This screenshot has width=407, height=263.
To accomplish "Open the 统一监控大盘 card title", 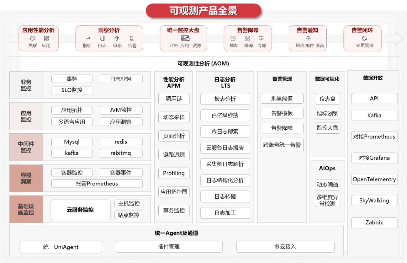I will [183, 30].
